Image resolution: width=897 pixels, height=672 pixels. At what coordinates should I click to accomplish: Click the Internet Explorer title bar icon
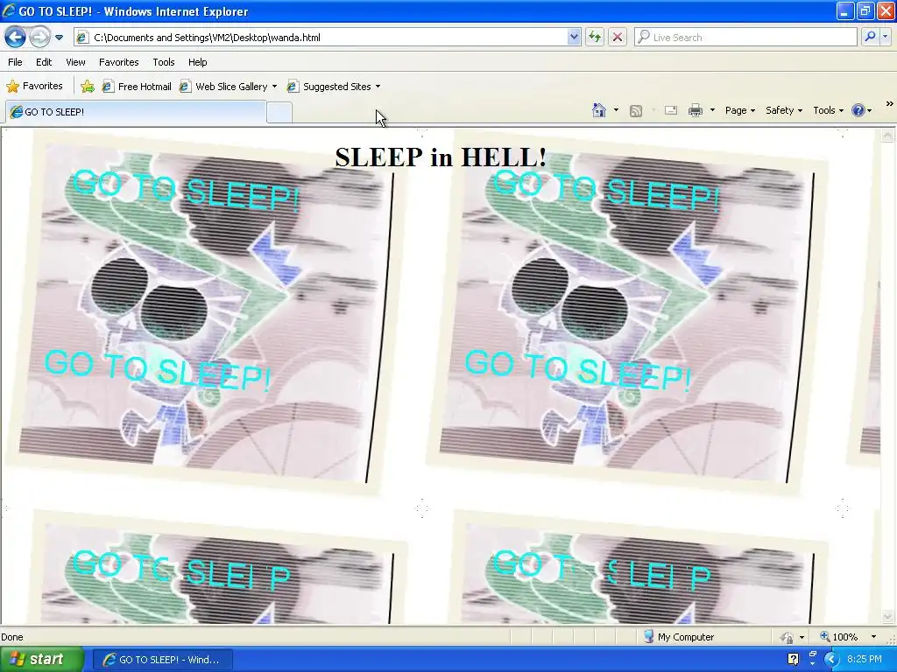tap(9, 10)
